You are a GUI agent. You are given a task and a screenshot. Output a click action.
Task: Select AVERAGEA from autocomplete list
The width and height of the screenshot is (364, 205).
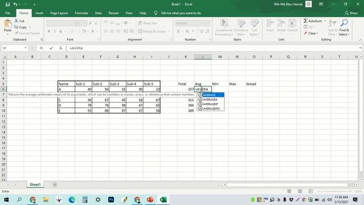tap(211, 100)
